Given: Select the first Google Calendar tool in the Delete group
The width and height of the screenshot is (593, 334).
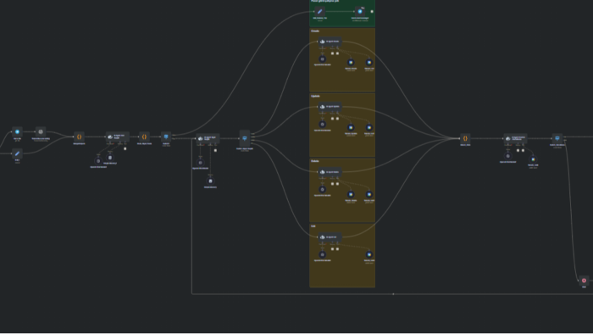Looking at the screenshot, I should [x=351, y=194].
